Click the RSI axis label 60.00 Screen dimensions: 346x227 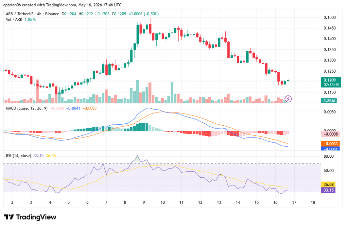[x=328, y=171]
